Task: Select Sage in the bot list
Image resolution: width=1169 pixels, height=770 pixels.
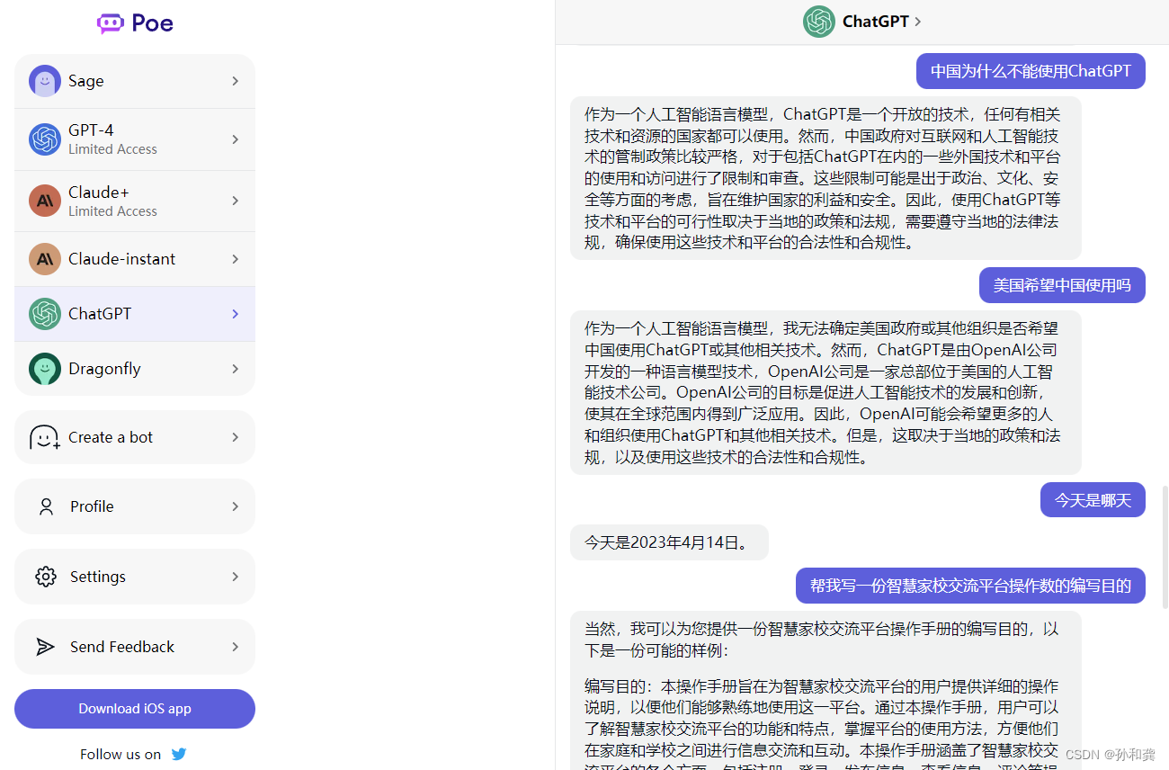Action: point(135,81)
